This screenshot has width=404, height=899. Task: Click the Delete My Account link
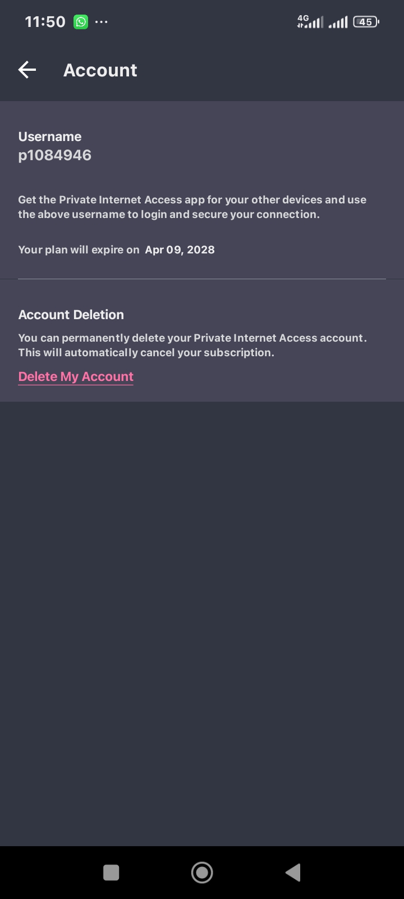click(x=76, y=376)
